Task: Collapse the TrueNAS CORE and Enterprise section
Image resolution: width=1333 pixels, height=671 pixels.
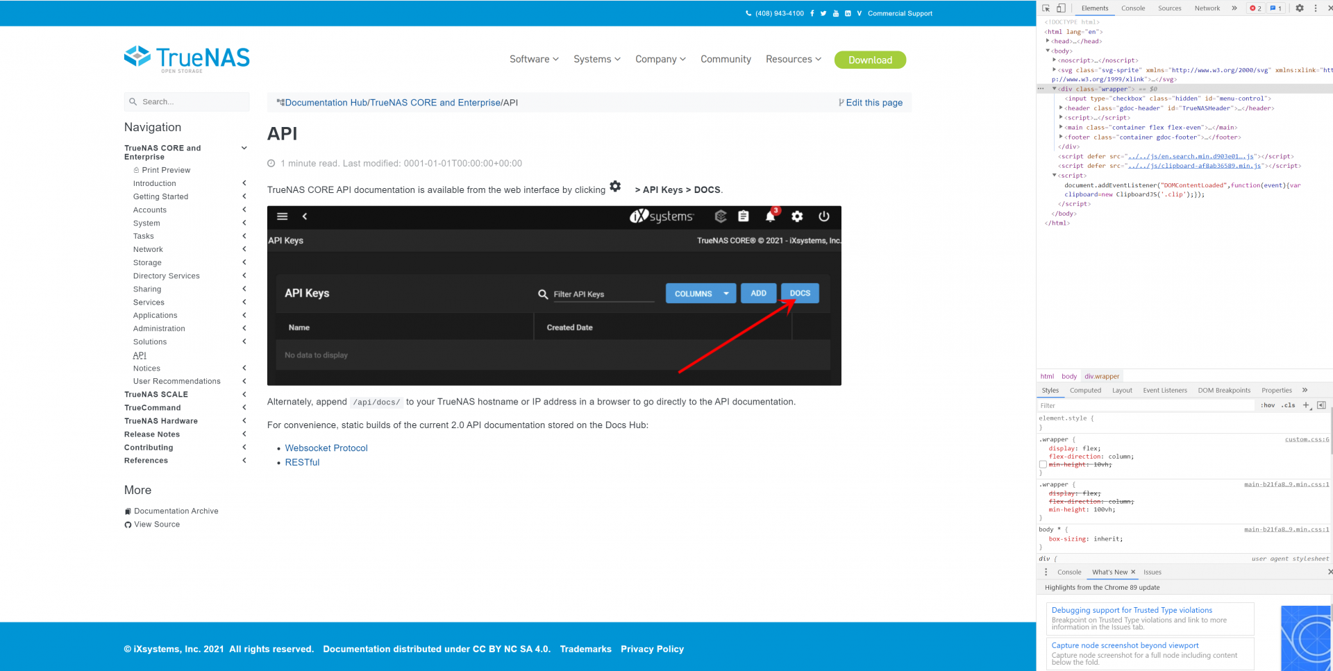Action: [244, 148]
